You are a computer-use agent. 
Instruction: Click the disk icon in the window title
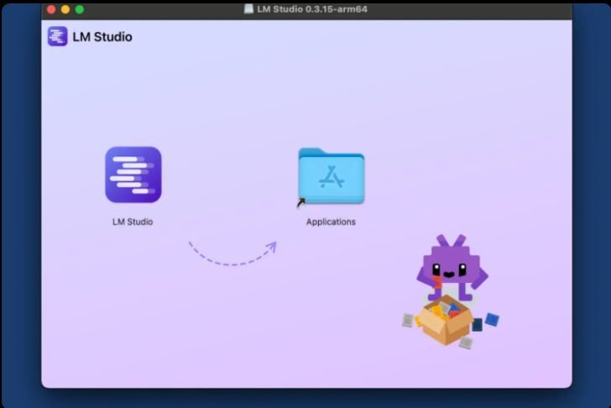click(x=248, y=9)
